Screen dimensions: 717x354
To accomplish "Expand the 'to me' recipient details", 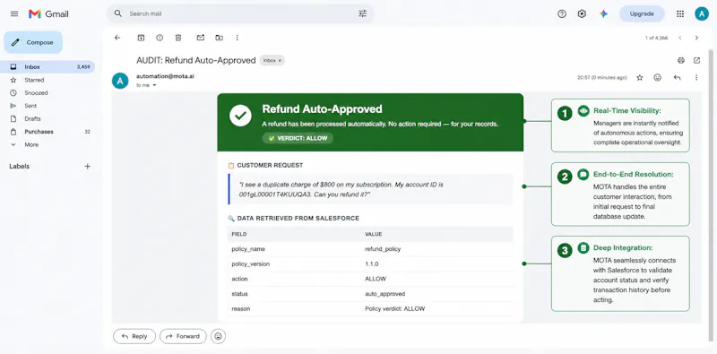I will [x=154, y=85].
